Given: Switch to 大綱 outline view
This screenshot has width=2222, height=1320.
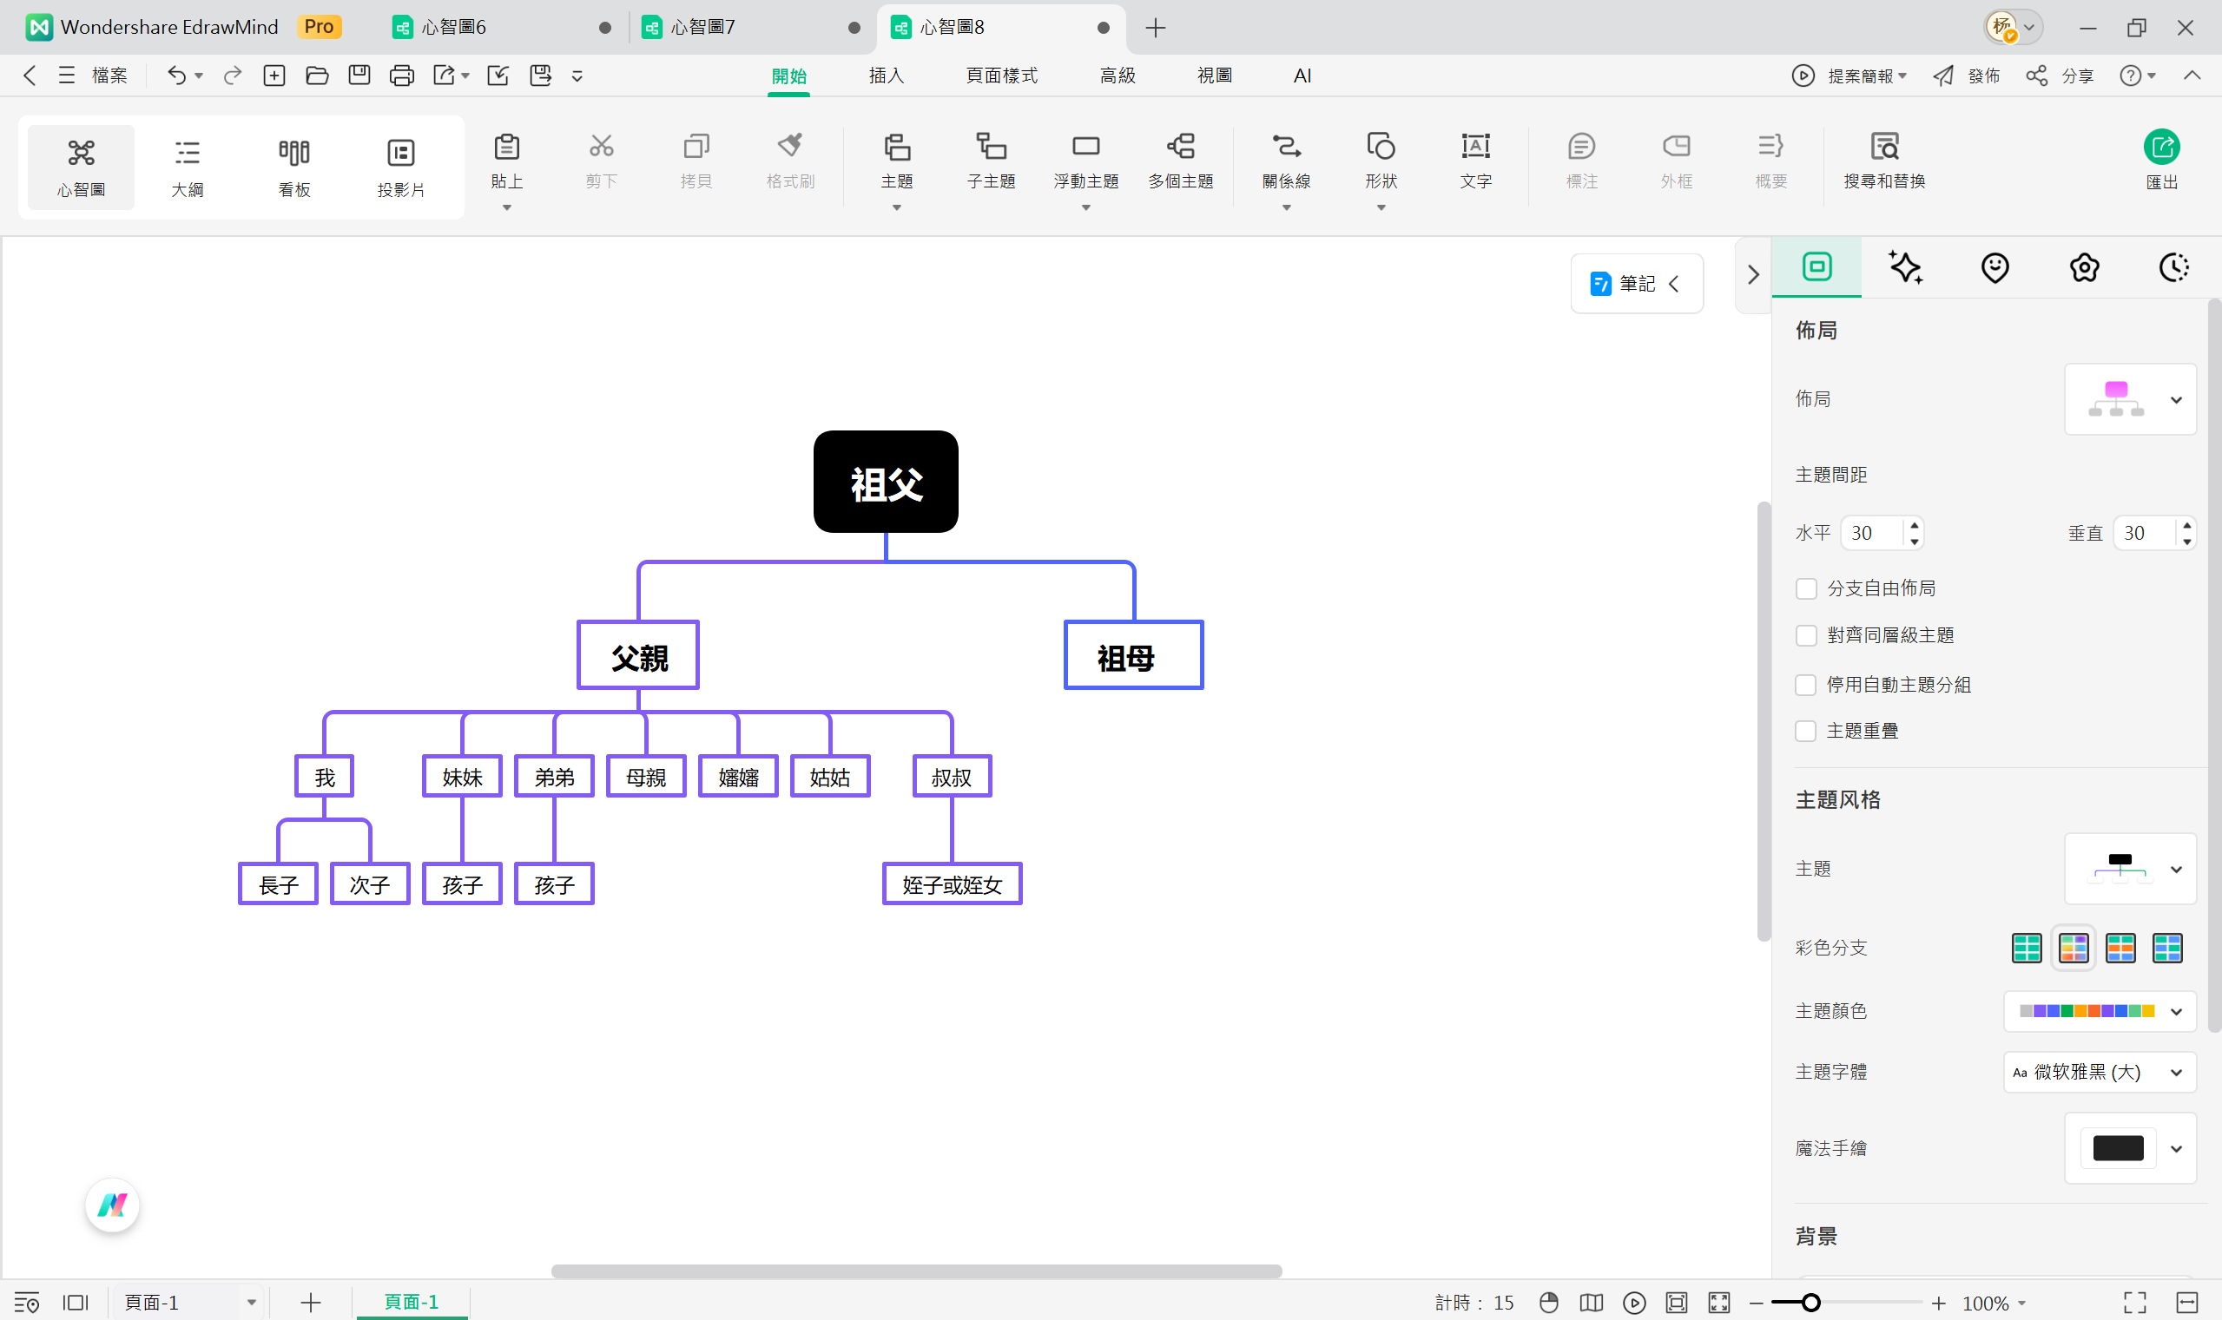Looking at the screenshot, I should tap(187, 167).
